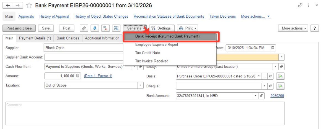Switch to the Payment Details (1) tab
The width and height of the screenshot is (321, 129).
coord(35,38)
